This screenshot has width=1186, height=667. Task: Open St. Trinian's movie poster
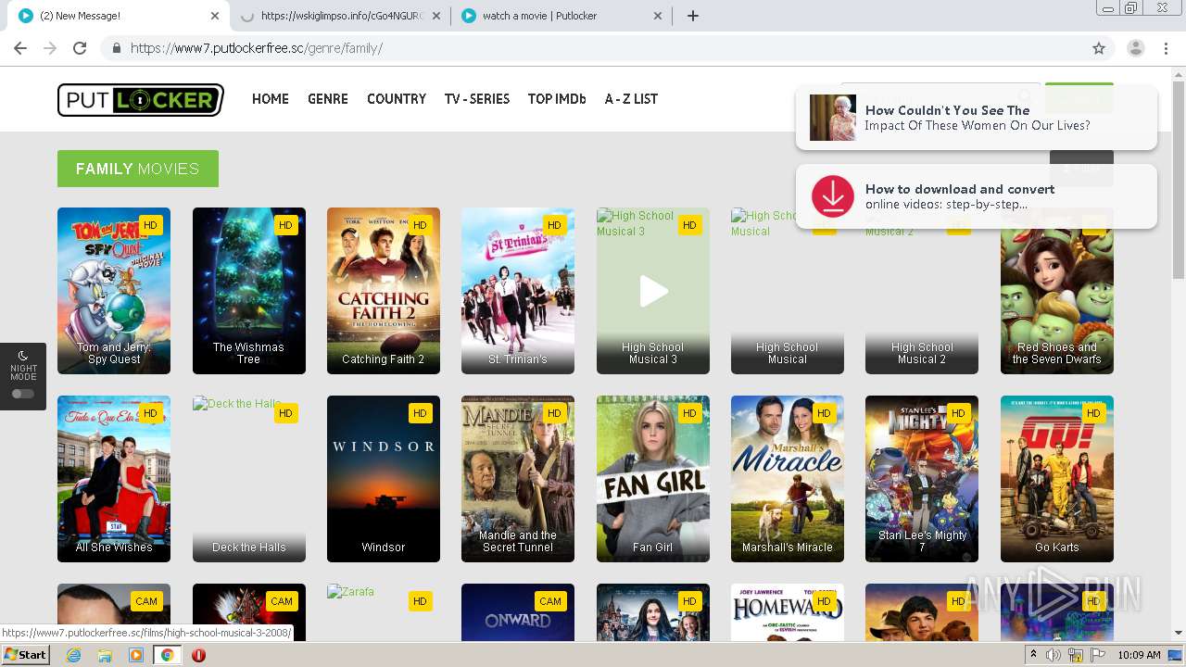[x=518, y=291]
